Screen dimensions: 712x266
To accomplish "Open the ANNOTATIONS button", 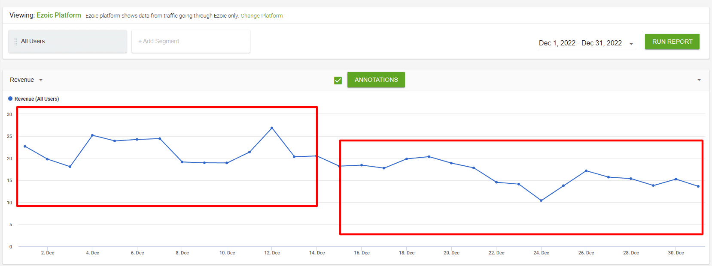I will pyautogui.click(x=376, y=80).
